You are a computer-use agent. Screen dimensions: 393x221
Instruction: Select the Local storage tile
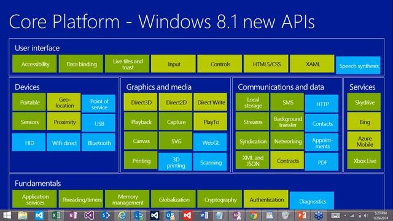tap(252, 102)
